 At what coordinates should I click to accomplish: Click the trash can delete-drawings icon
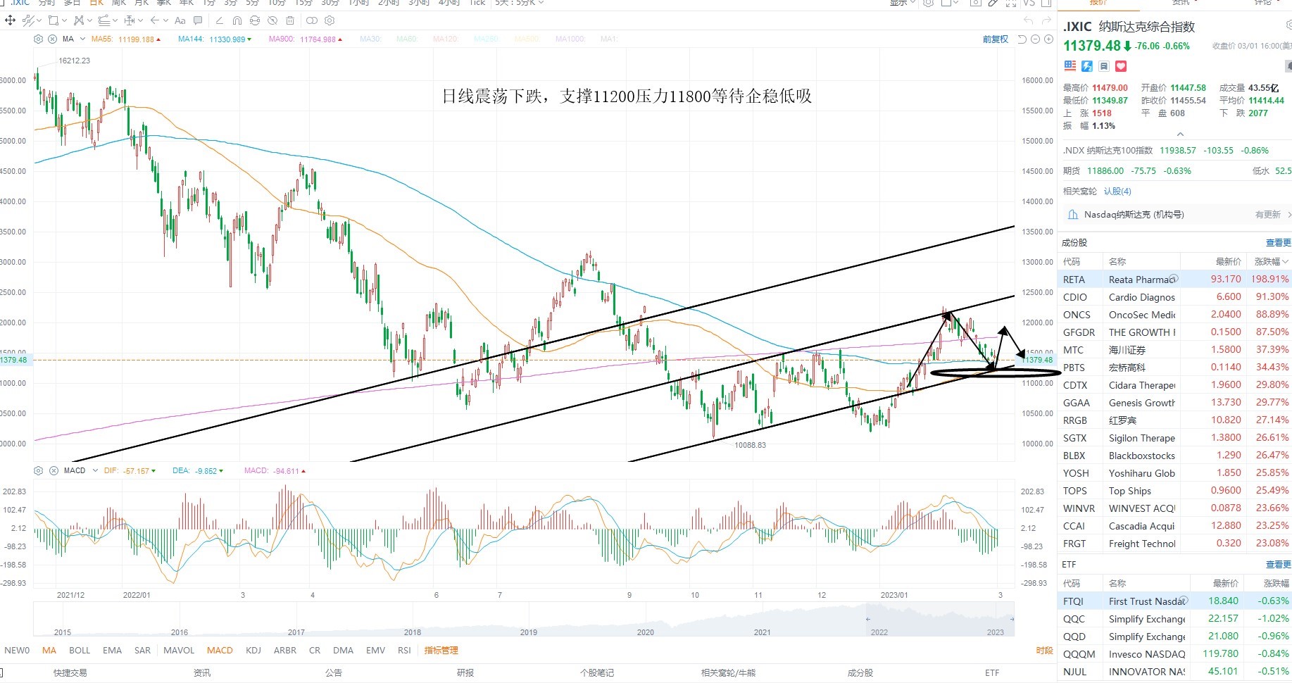[x=290, y=20]
